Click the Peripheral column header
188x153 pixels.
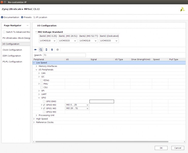49,59
